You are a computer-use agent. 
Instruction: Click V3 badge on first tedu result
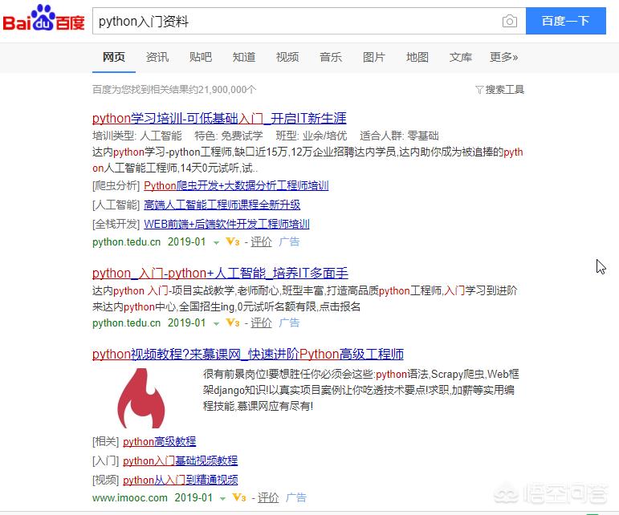pyautogui.click(x=233, y=241)
